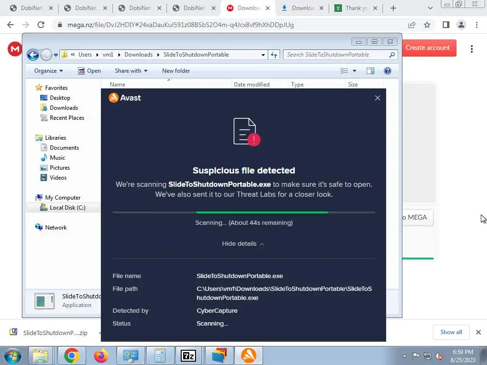The width and height of the screenshot is (487, 365).
Task: Open Avast from taskbar
Action: [248, 355]
